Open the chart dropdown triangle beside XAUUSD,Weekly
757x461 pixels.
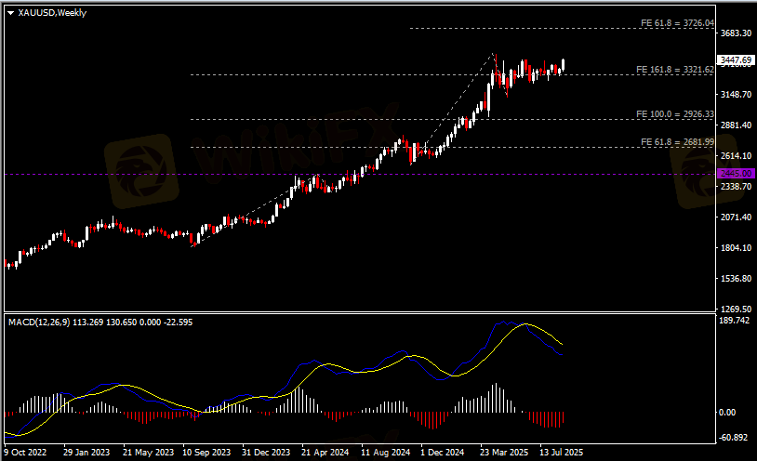click(x=10, y=13)
